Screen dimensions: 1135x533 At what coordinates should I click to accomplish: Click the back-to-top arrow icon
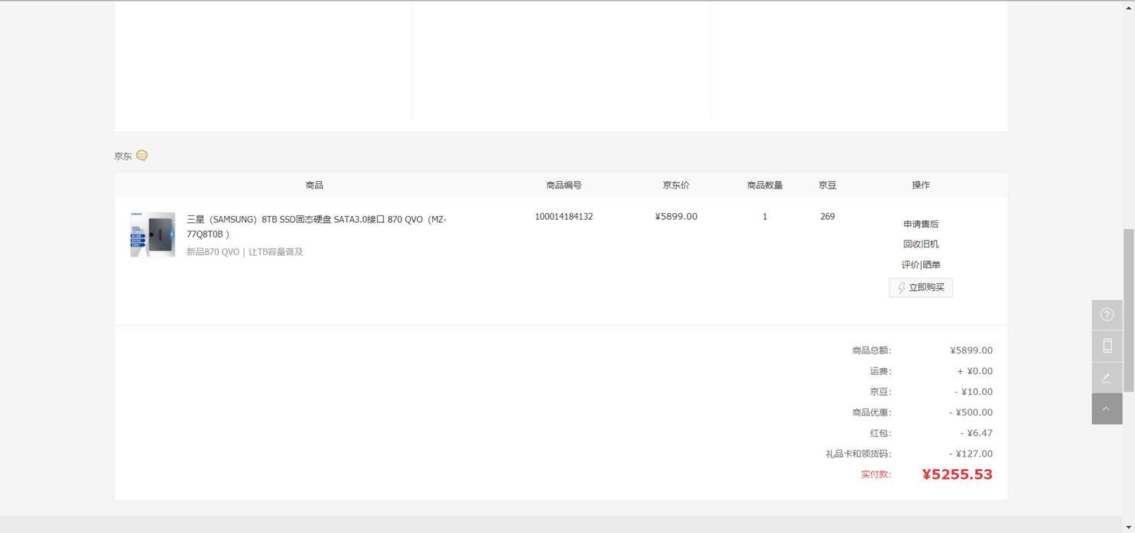point(1107,409)
